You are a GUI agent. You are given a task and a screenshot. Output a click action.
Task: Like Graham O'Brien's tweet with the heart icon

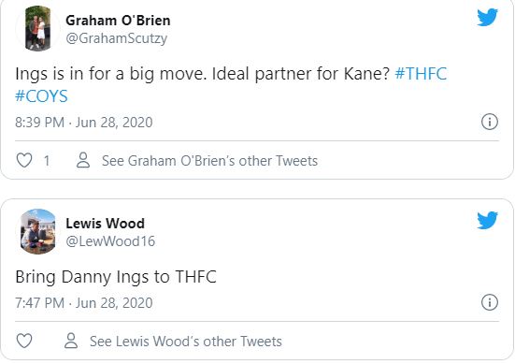[24, 160]
